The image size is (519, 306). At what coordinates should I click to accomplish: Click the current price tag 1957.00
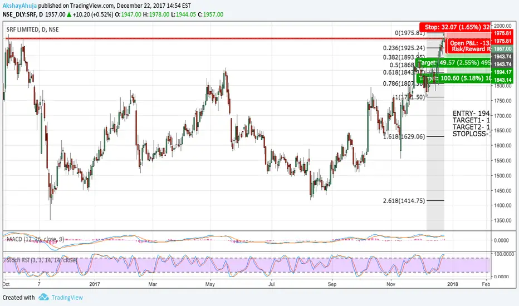pos(502,48)
